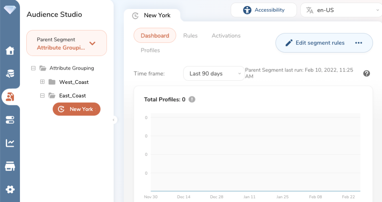This screenshot has width=382, height=202.
Task: Click the diamond logo in the sidebar
Action: [10, 10]
